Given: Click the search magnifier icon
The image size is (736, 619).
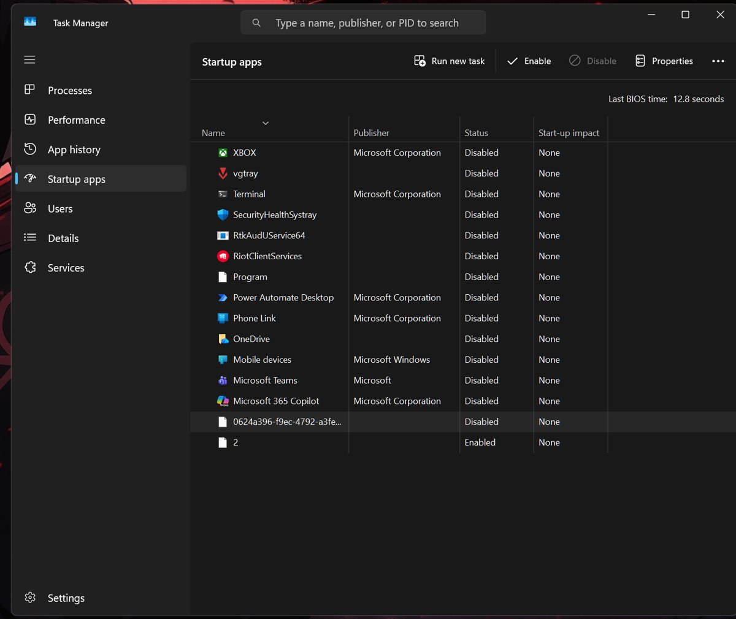Looking at the screenshot, I should (x=256, y=23).
